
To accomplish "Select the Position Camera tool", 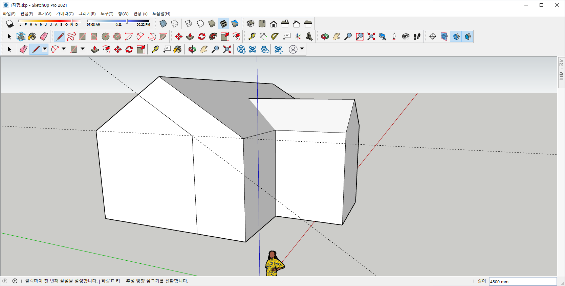I will click(394, 37).
